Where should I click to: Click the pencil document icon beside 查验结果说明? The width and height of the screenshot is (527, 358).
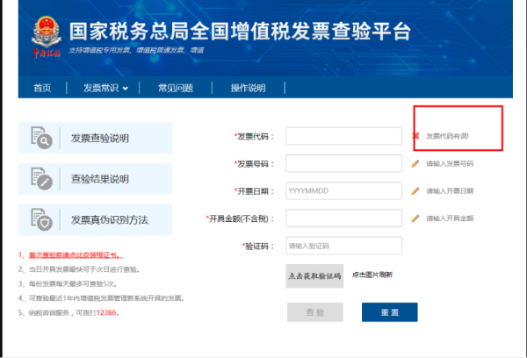click(41, 179)
